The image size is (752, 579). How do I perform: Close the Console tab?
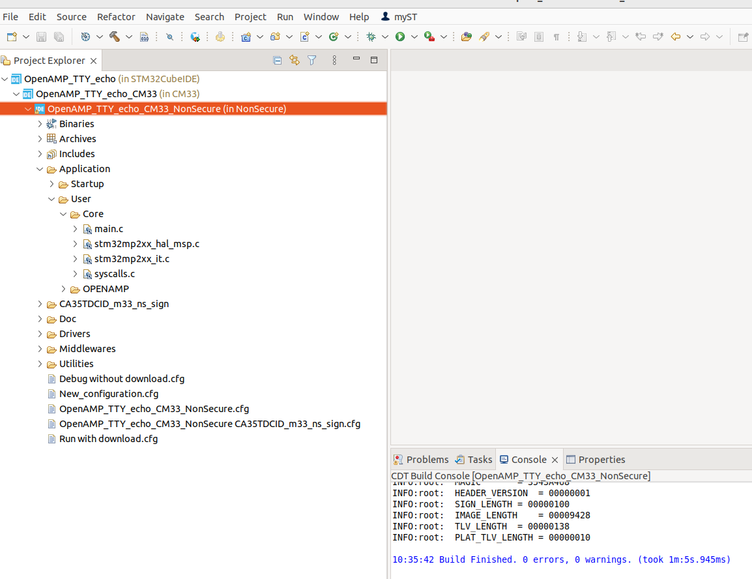coord(555,460)
